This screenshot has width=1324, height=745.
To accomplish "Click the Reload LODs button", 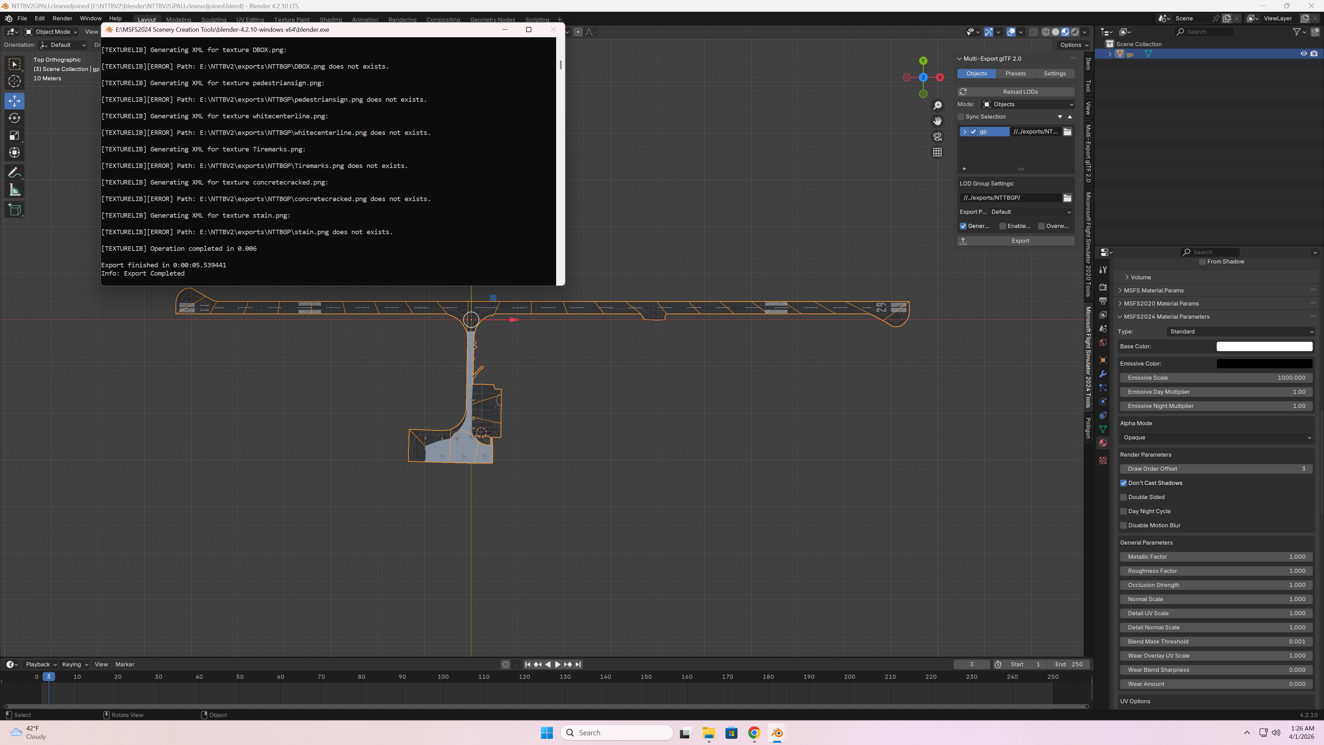I will 1020,91.
